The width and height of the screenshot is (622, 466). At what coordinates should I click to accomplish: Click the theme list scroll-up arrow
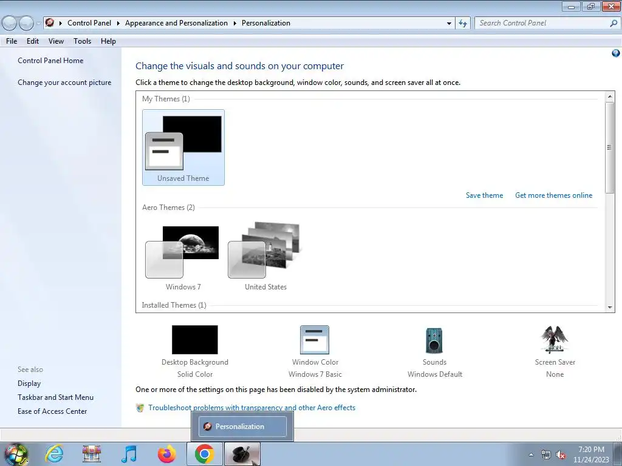tap(610, 96)
